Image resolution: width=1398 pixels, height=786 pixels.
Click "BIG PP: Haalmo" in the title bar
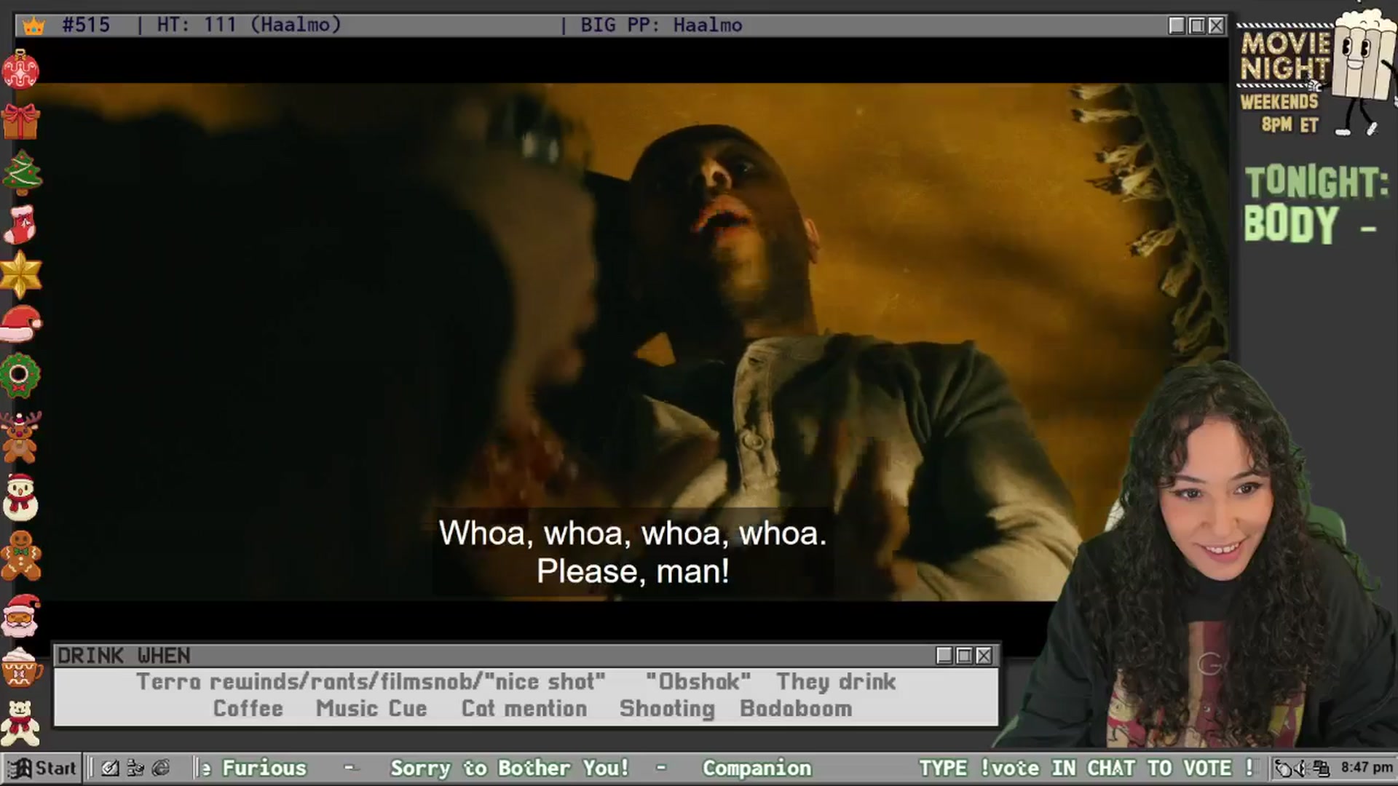[661, 25]
